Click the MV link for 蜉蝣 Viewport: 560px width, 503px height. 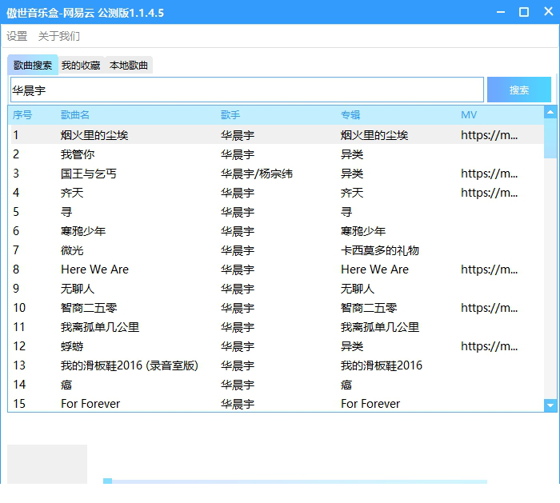coord(490,346)
